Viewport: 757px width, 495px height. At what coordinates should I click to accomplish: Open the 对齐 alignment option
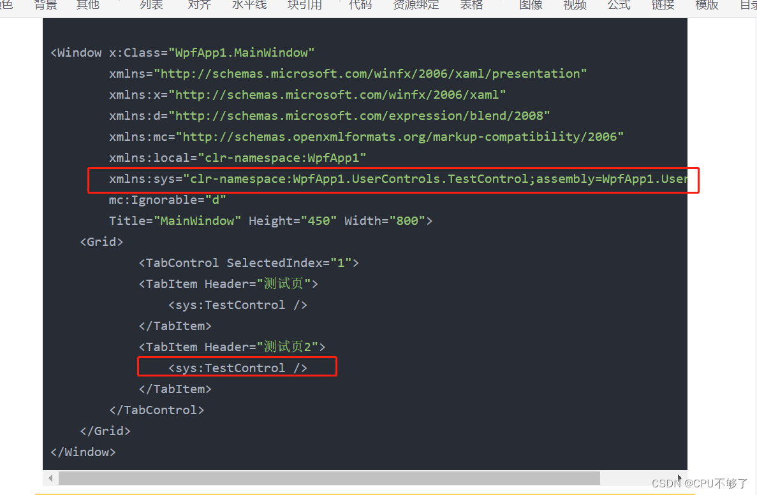coord(200,5)
